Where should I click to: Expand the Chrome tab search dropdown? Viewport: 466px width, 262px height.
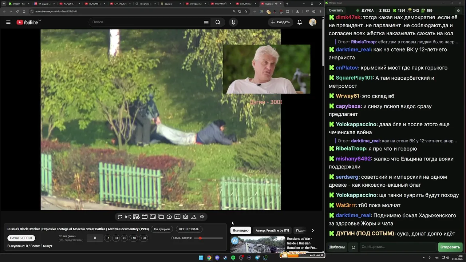3,4
